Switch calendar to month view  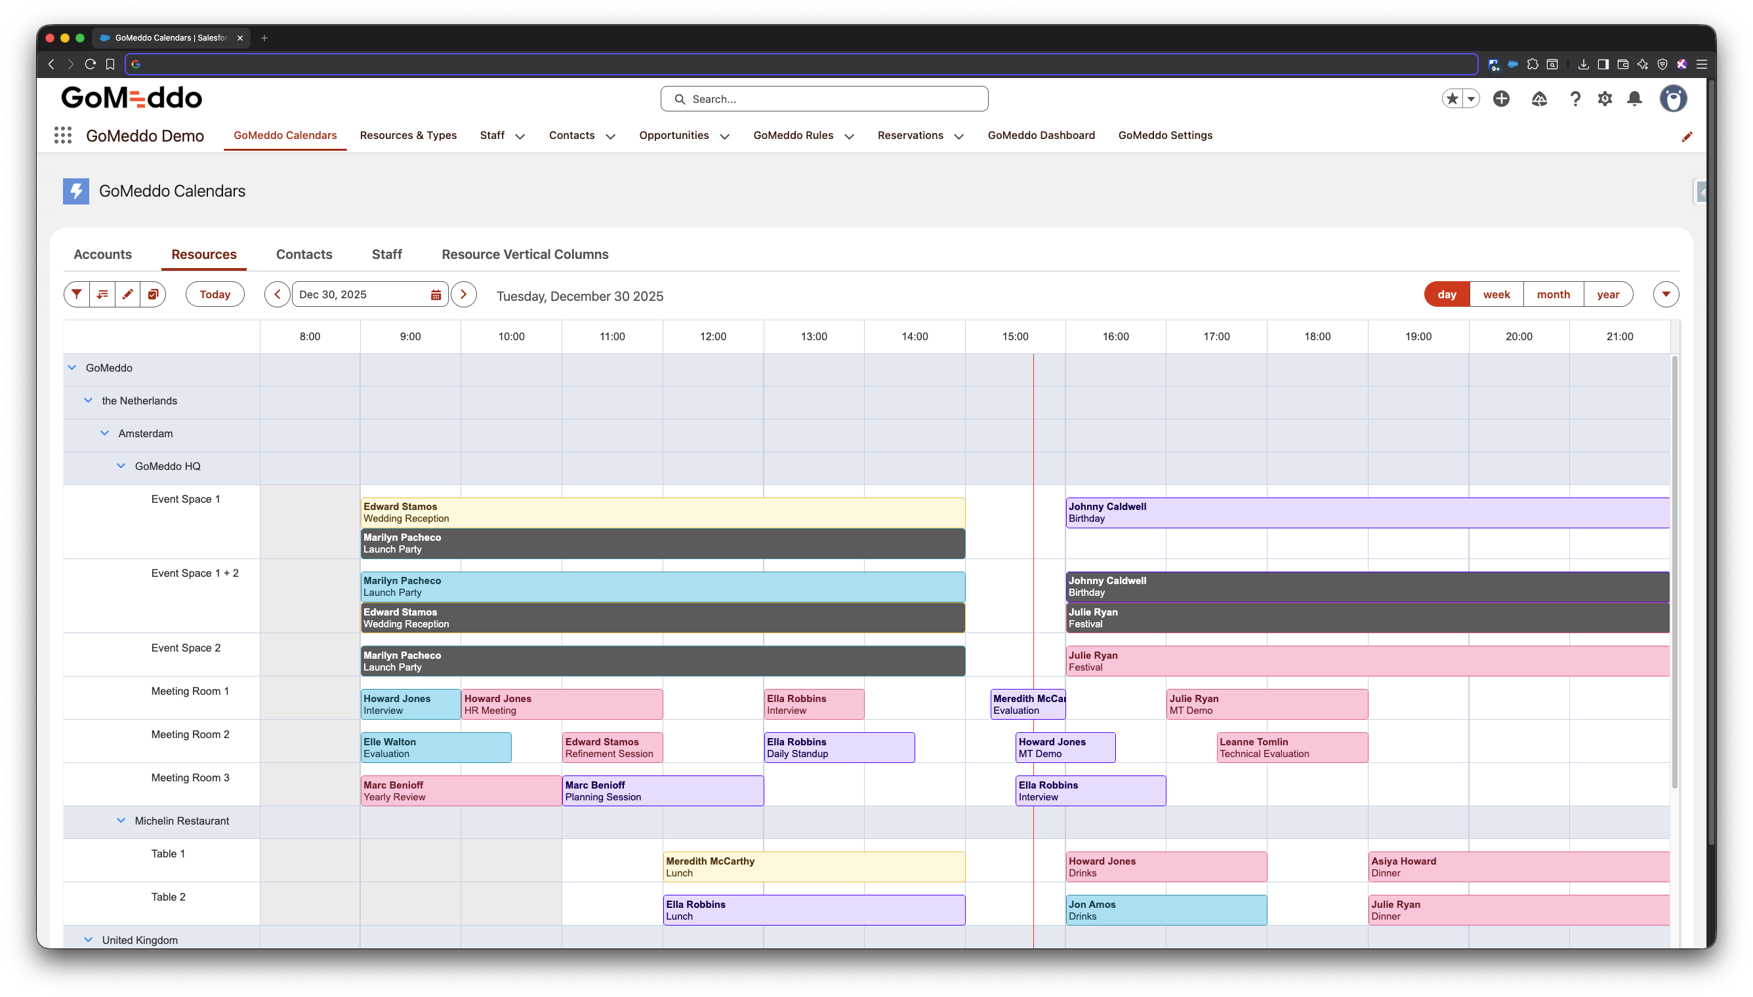[1553, 294]
